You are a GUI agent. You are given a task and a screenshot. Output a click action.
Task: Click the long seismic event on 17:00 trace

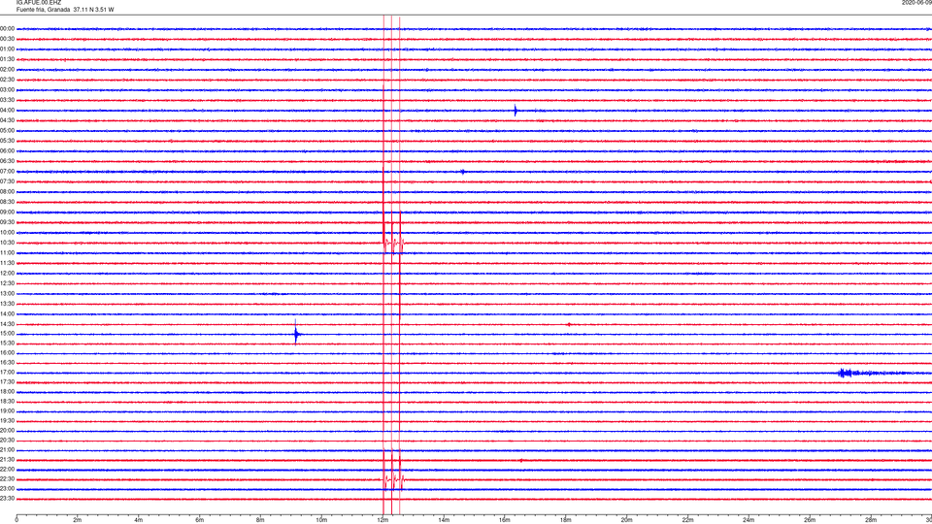(874, 373)
